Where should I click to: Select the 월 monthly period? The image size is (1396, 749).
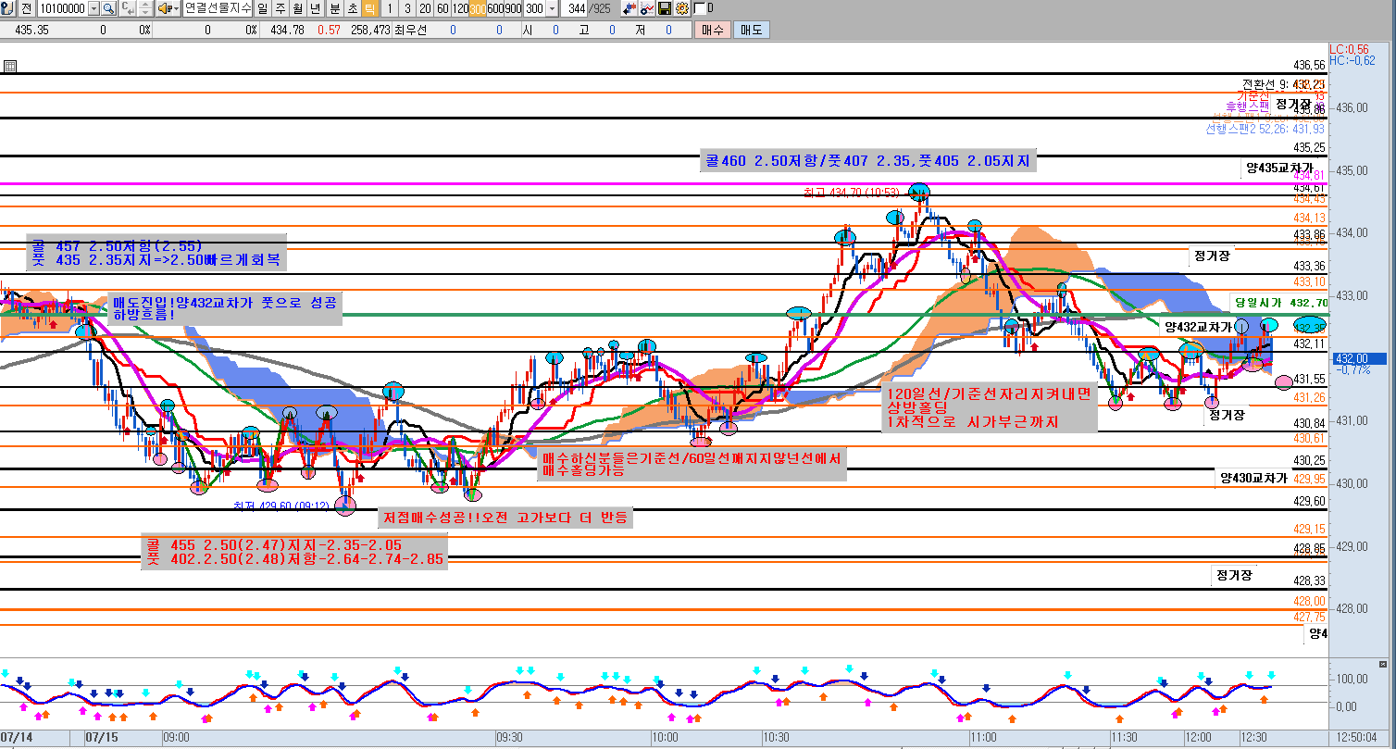pos(298,8)
